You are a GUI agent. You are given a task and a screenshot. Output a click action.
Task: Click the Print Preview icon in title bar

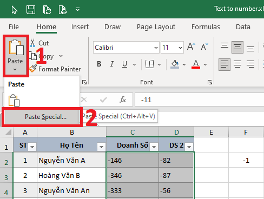coord(63,10)
